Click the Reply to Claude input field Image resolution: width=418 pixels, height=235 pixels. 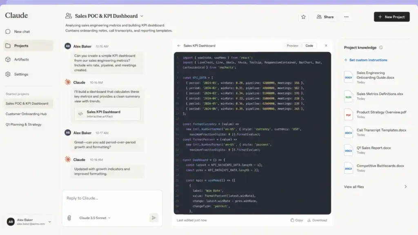pyautogui.click(x=112, y=198)
